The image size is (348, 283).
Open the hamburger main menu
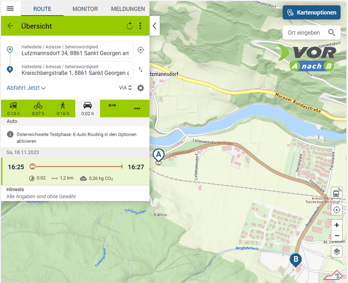[x=10, y=8]
